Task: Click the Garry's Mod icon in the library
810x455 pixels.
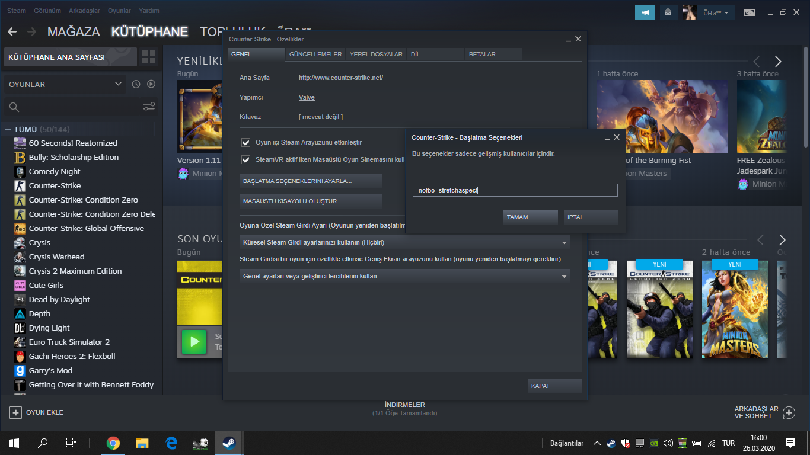Action: tap(20, 370)
